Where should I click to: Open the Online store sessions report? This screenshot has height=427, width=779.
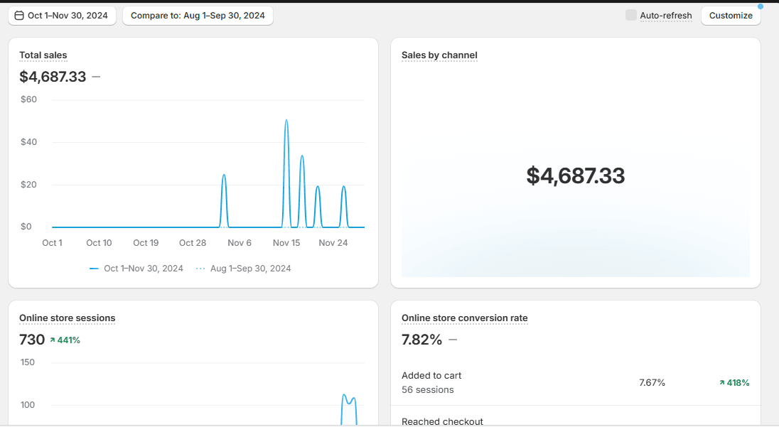(x=67, y=318)
